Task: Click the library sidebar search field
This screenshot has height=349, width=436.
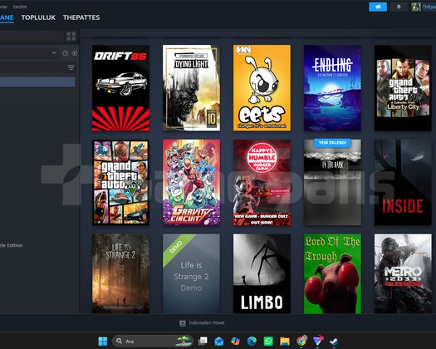Action: [32, 37]
